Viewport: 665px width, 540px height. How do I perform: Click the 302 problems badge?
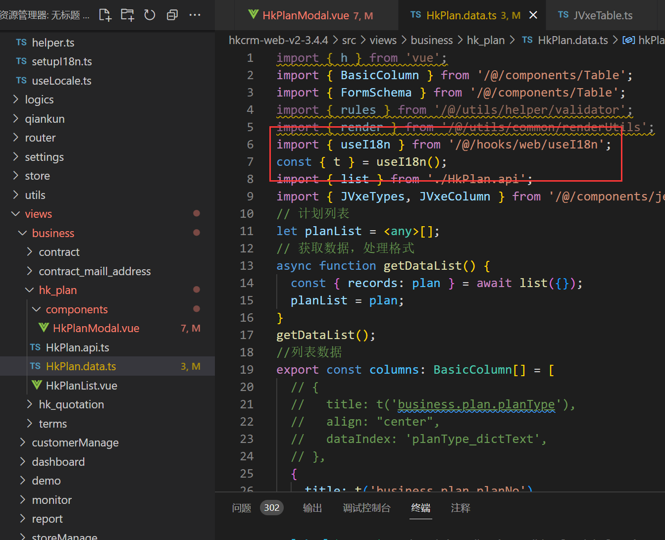[272, 507]
